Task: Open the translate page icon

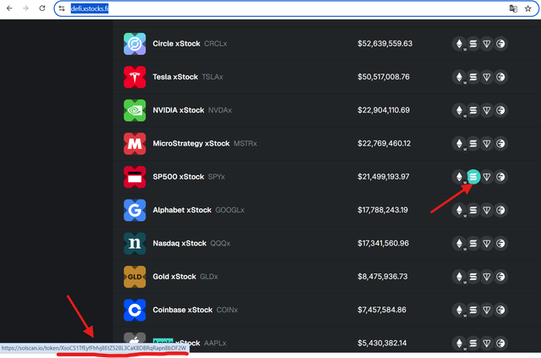Action: [x=513, y=8]
